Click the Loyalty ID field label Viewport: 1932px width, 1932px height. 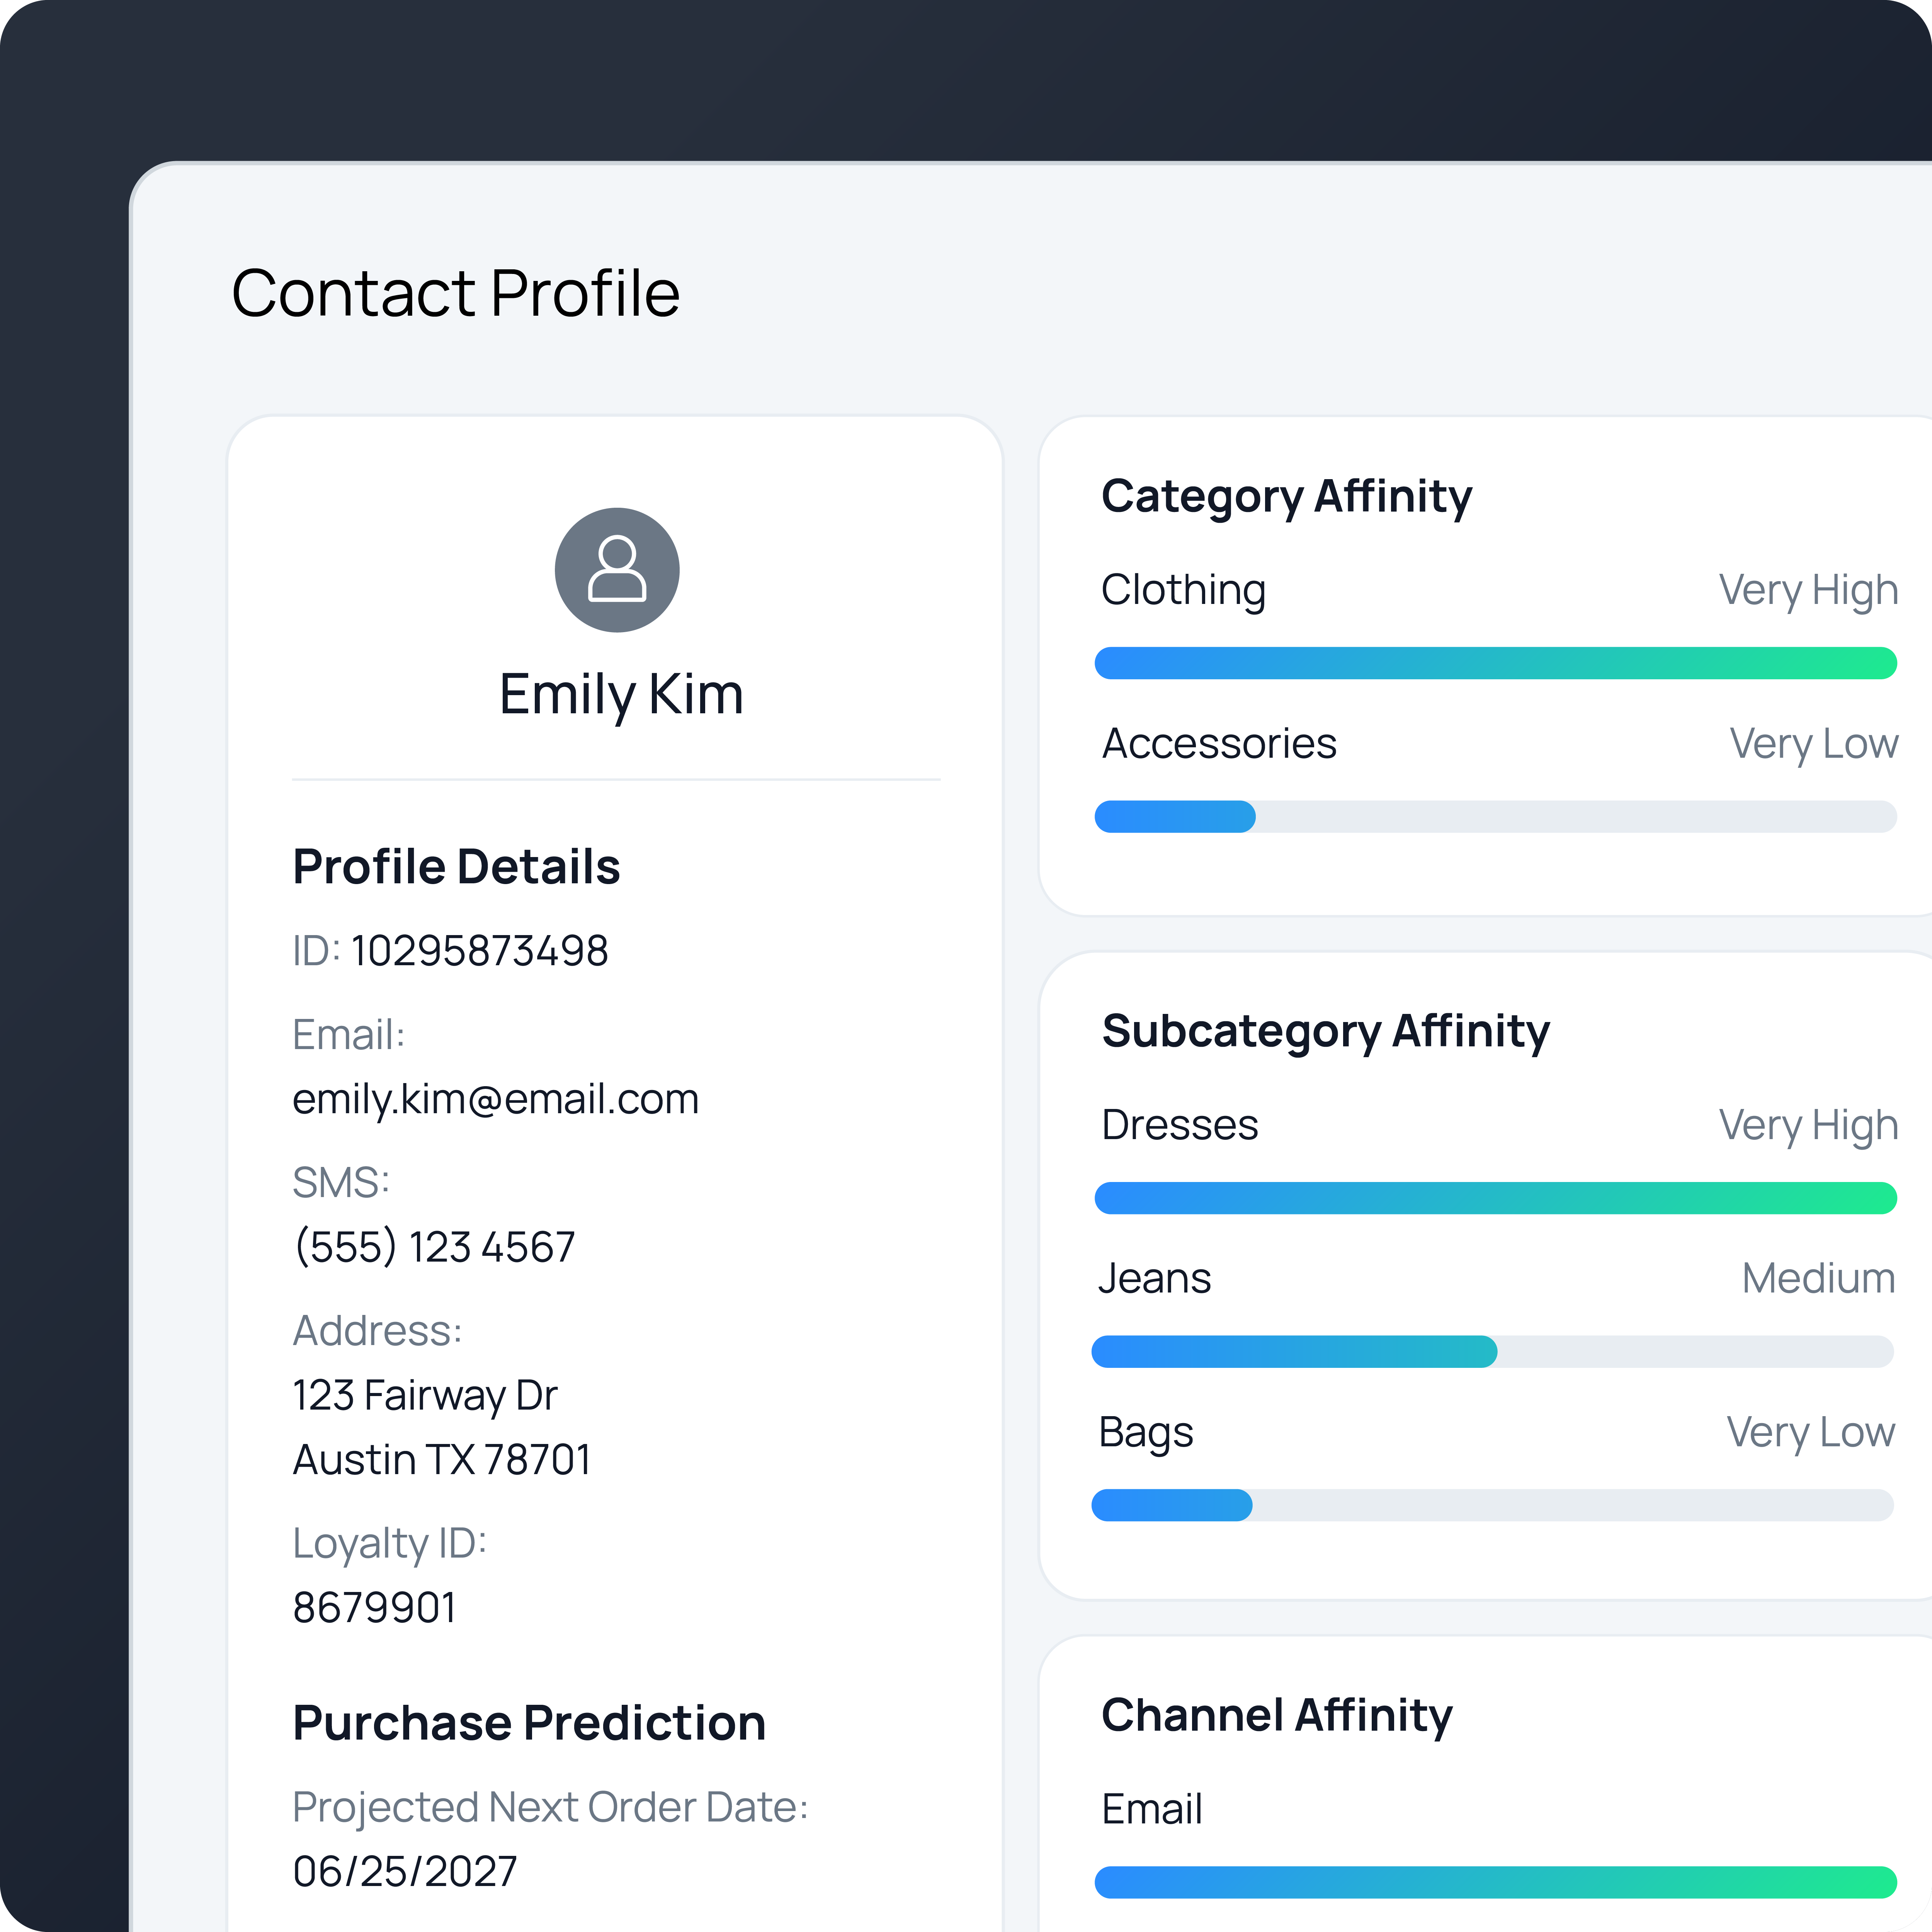tap(389, 1544)
